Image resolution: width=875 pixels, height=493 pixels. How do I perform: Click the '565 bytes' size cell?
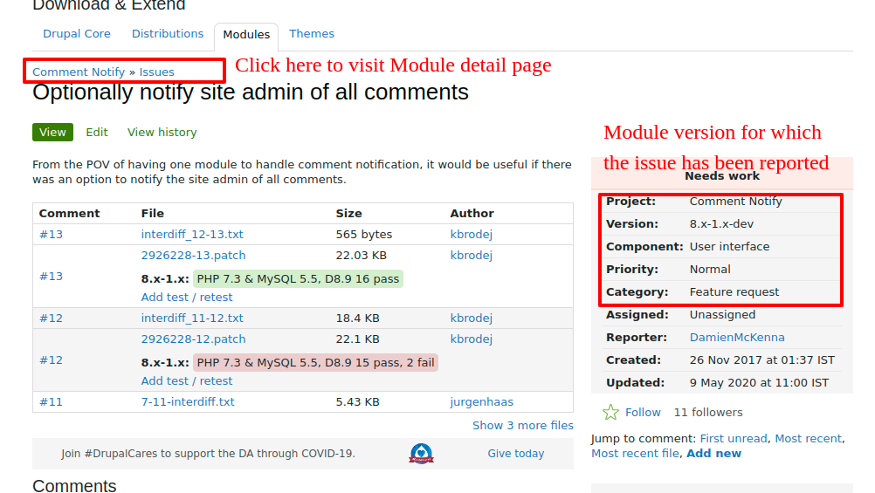pyautogui.click(x=364, y=234)
